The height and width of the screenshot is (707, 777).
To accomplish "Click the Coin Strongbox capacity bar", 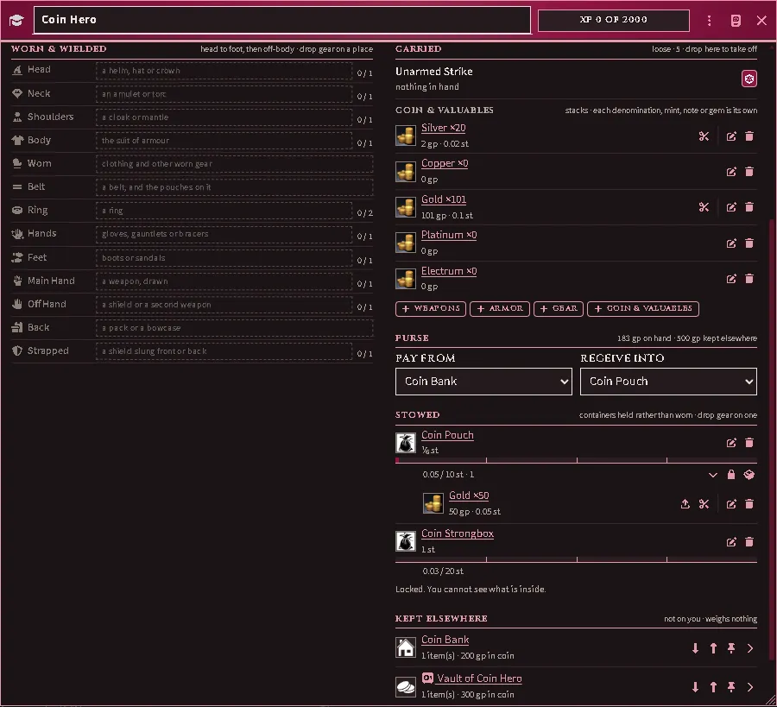I will [x=577, y=560].
